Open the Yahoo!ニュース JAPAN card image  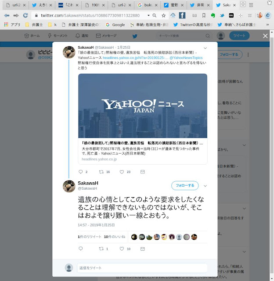coord(143,106)
